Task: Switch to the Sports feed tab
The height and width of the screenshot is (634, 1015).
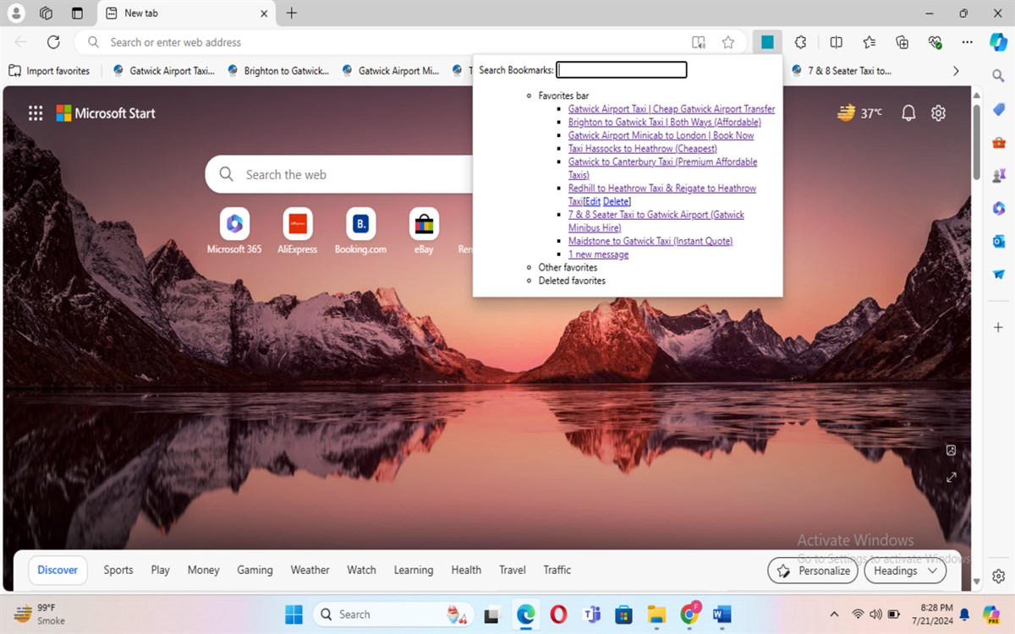Action: click(118, 570)
